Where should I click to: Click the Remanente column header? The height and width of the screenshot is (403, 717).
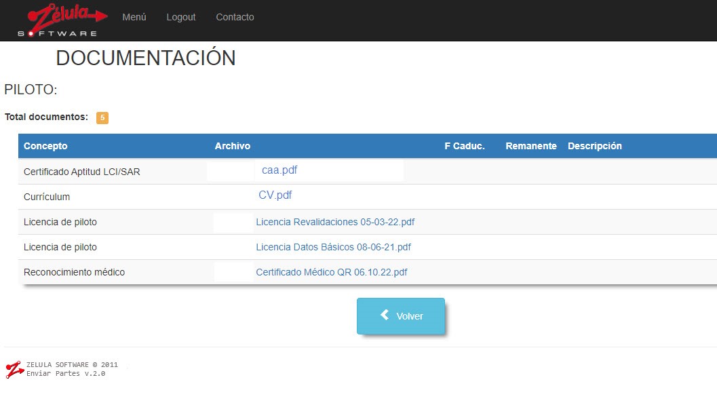[531, 146]
